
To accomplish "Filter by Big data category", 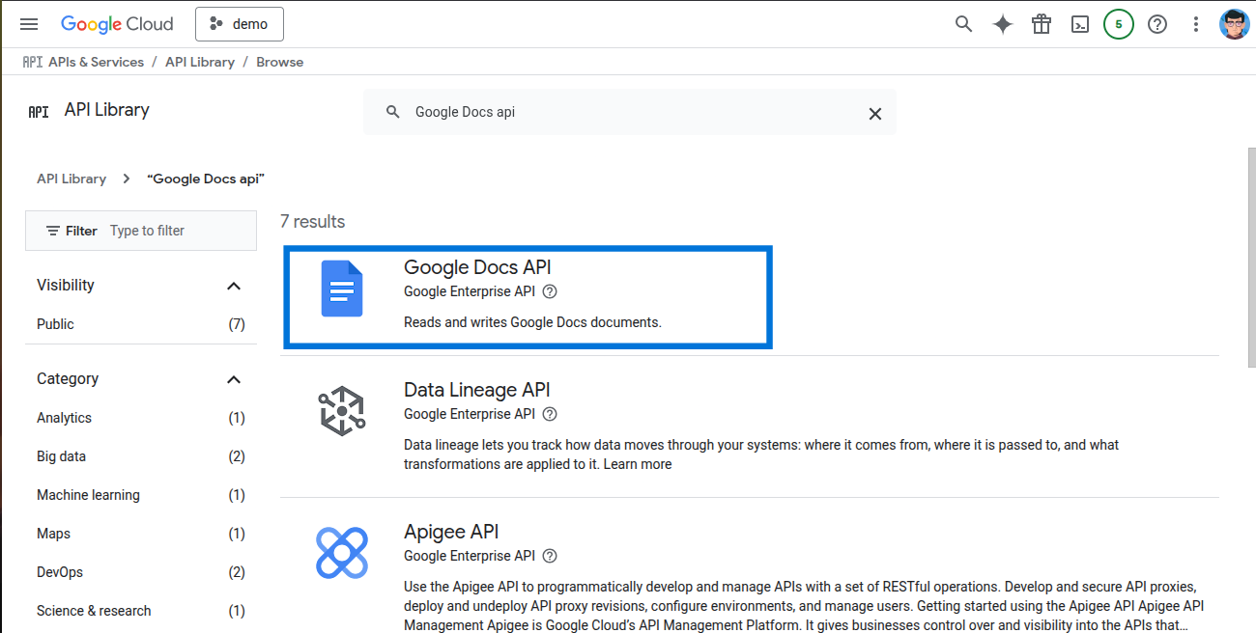I will 141,456.
